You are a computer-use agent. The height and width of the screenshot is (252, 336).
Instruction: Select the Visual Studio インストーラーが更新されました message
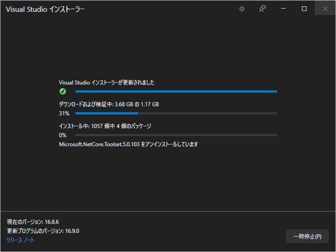(x=106, y=82)
